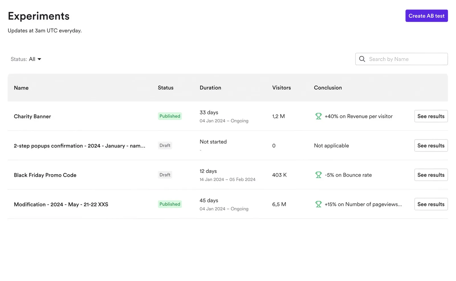Click the Duration column header

210,88
